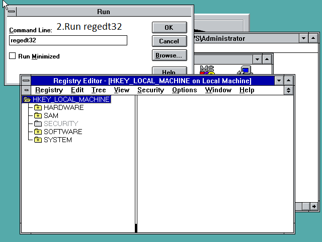Click Browse... in the Run dialog

click(170, 55)
